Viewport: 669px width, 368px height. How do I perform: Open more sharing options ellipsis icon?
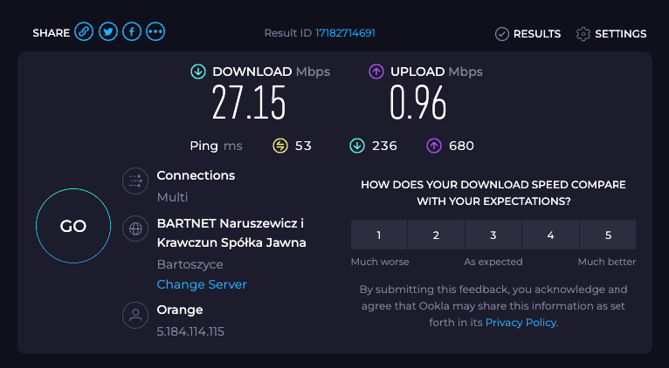155,32
